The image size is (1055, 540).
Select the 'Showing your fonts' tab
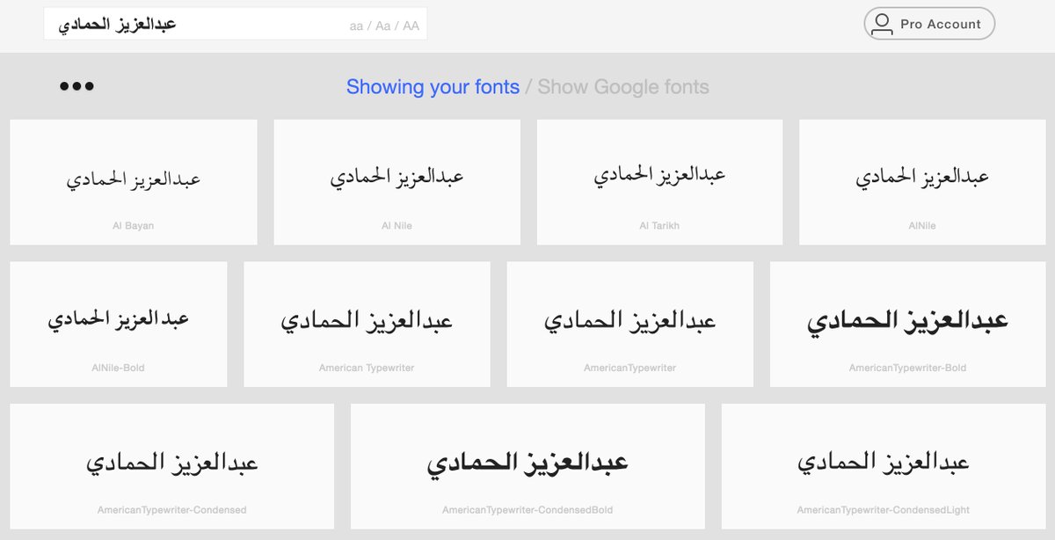[433, 87]
